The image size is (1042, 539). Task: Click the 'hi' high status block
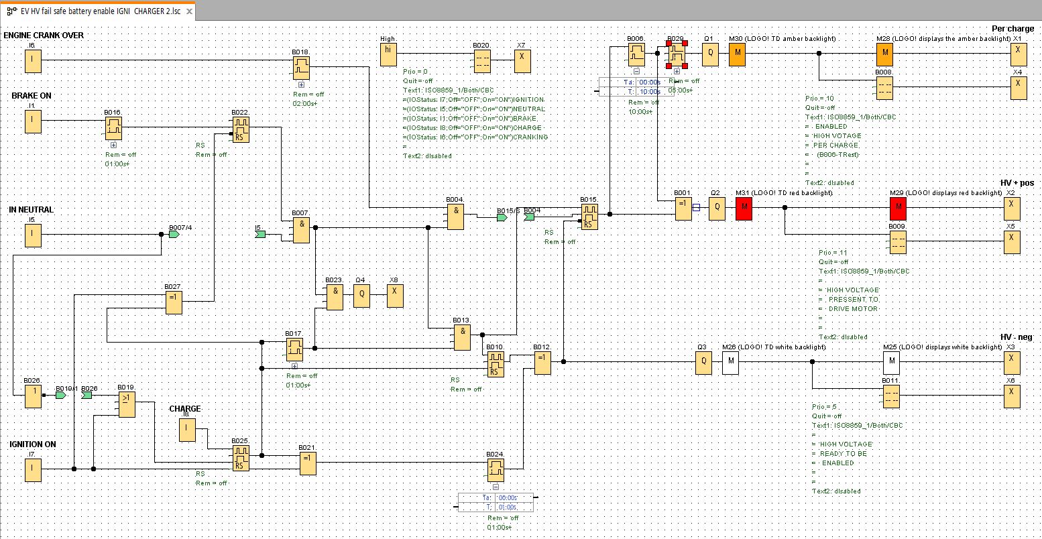388,54
